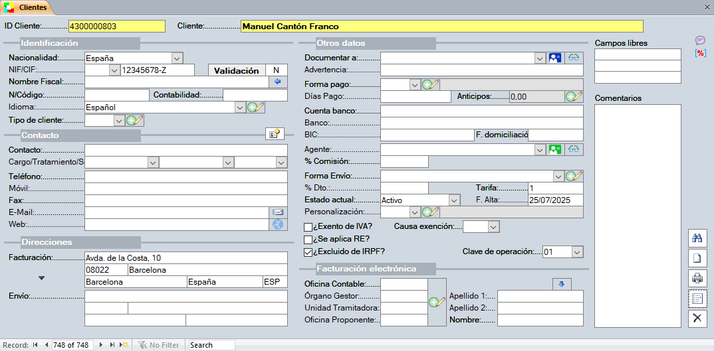Click the Search box in record bar
Viewport: 714px width, 351px height.
coord(211,345)
